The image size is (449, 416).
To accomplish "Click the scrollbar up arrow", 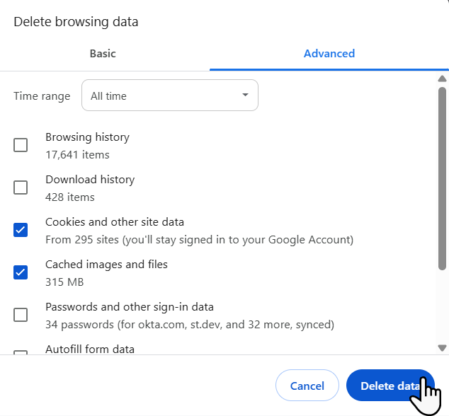I will coord(443,79).
